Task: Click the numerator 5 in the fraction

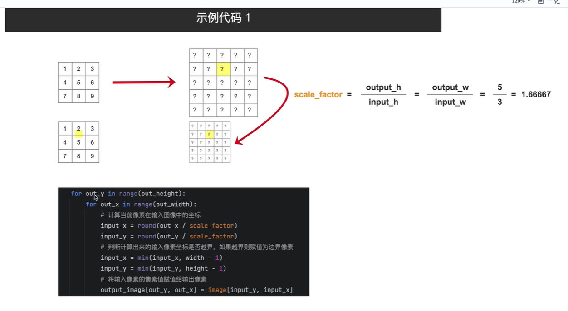Action: pos(499,87)
